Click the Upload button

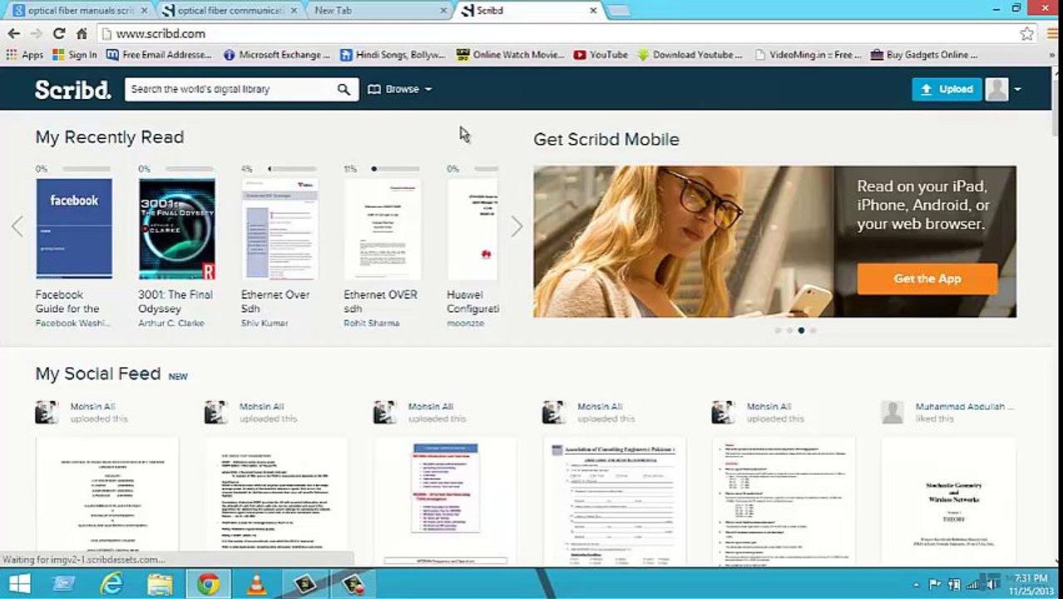click(x=947, y=89)
